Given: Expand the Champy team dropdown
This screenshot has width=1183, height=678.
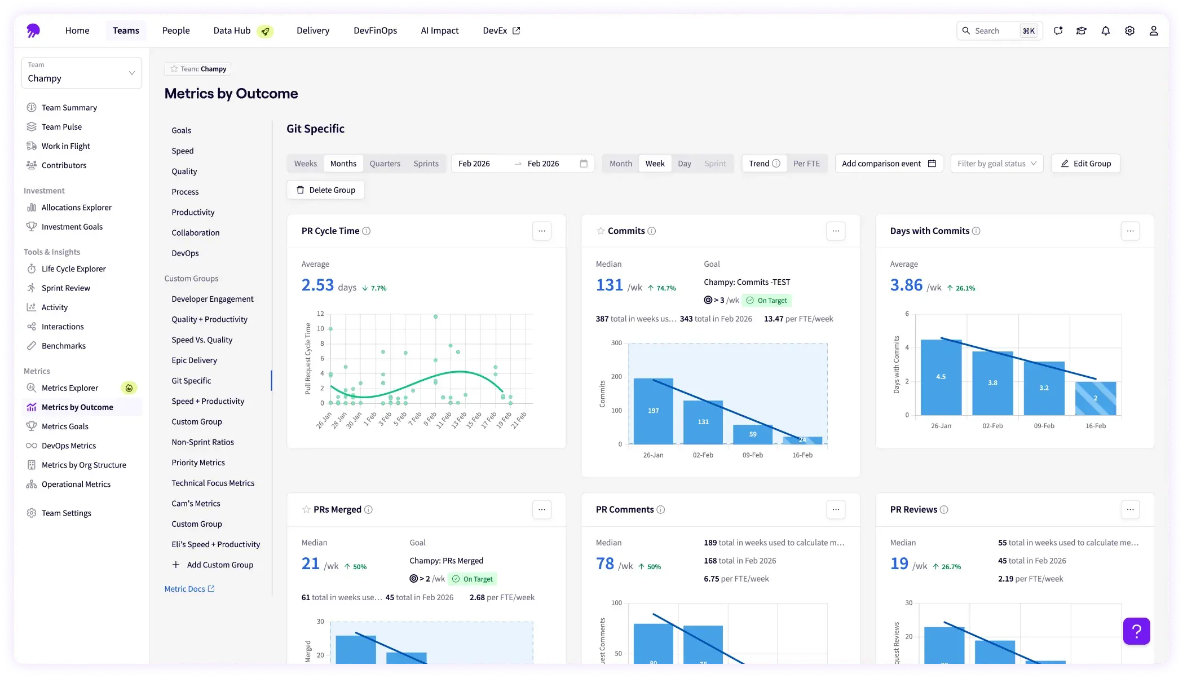Looking at the screenshot, I should (x=82, y=73).
